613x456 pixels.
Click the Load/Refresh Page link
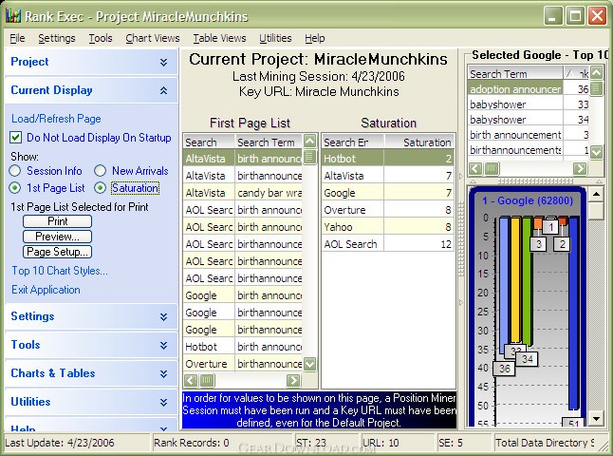[x=56, y=119]
